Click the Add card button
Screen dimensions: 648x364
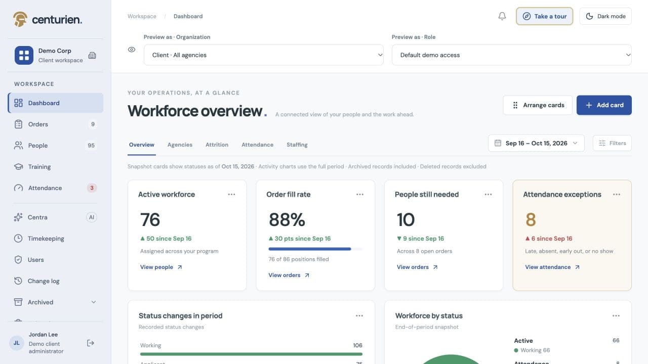tap(604, 105)
